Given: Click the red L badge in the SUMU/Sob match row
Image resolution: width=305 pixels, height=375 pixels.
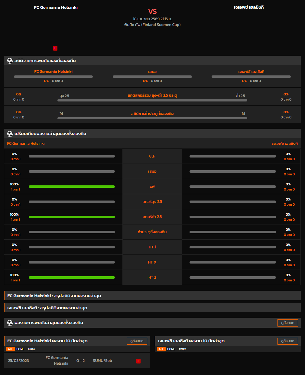Looking at the screenshot, I should [138, 361].
